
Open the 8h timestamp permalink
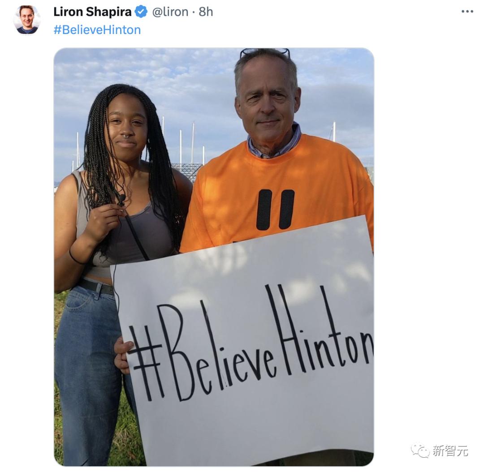(206, 12)
